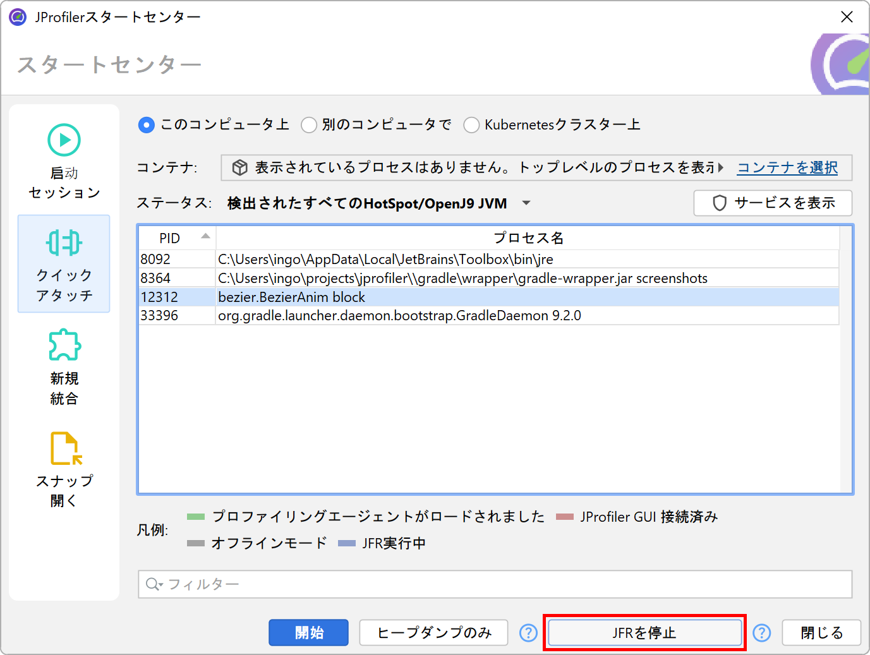
Task: Click the search magnifier icon in the filter
Action: tap(153, 584)
